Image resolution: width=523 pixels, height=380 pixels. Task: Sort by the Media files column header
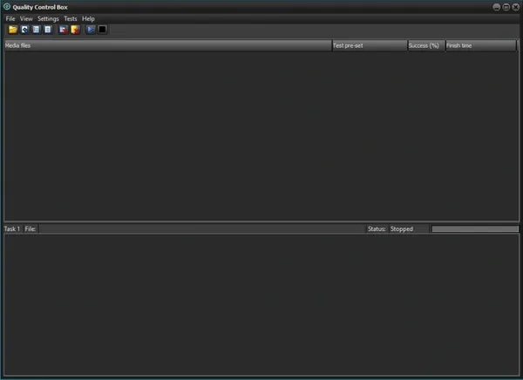coord(166,45)
